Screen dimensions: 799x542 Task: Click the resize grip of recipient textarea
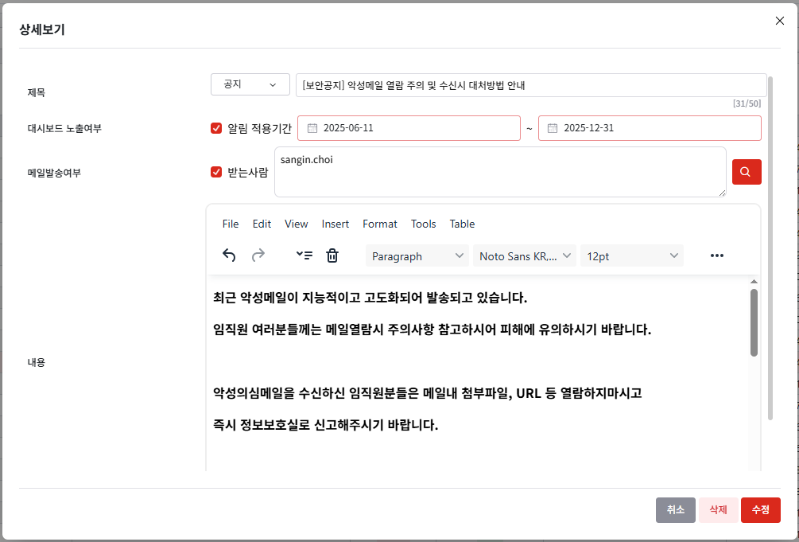pos(722,193)
